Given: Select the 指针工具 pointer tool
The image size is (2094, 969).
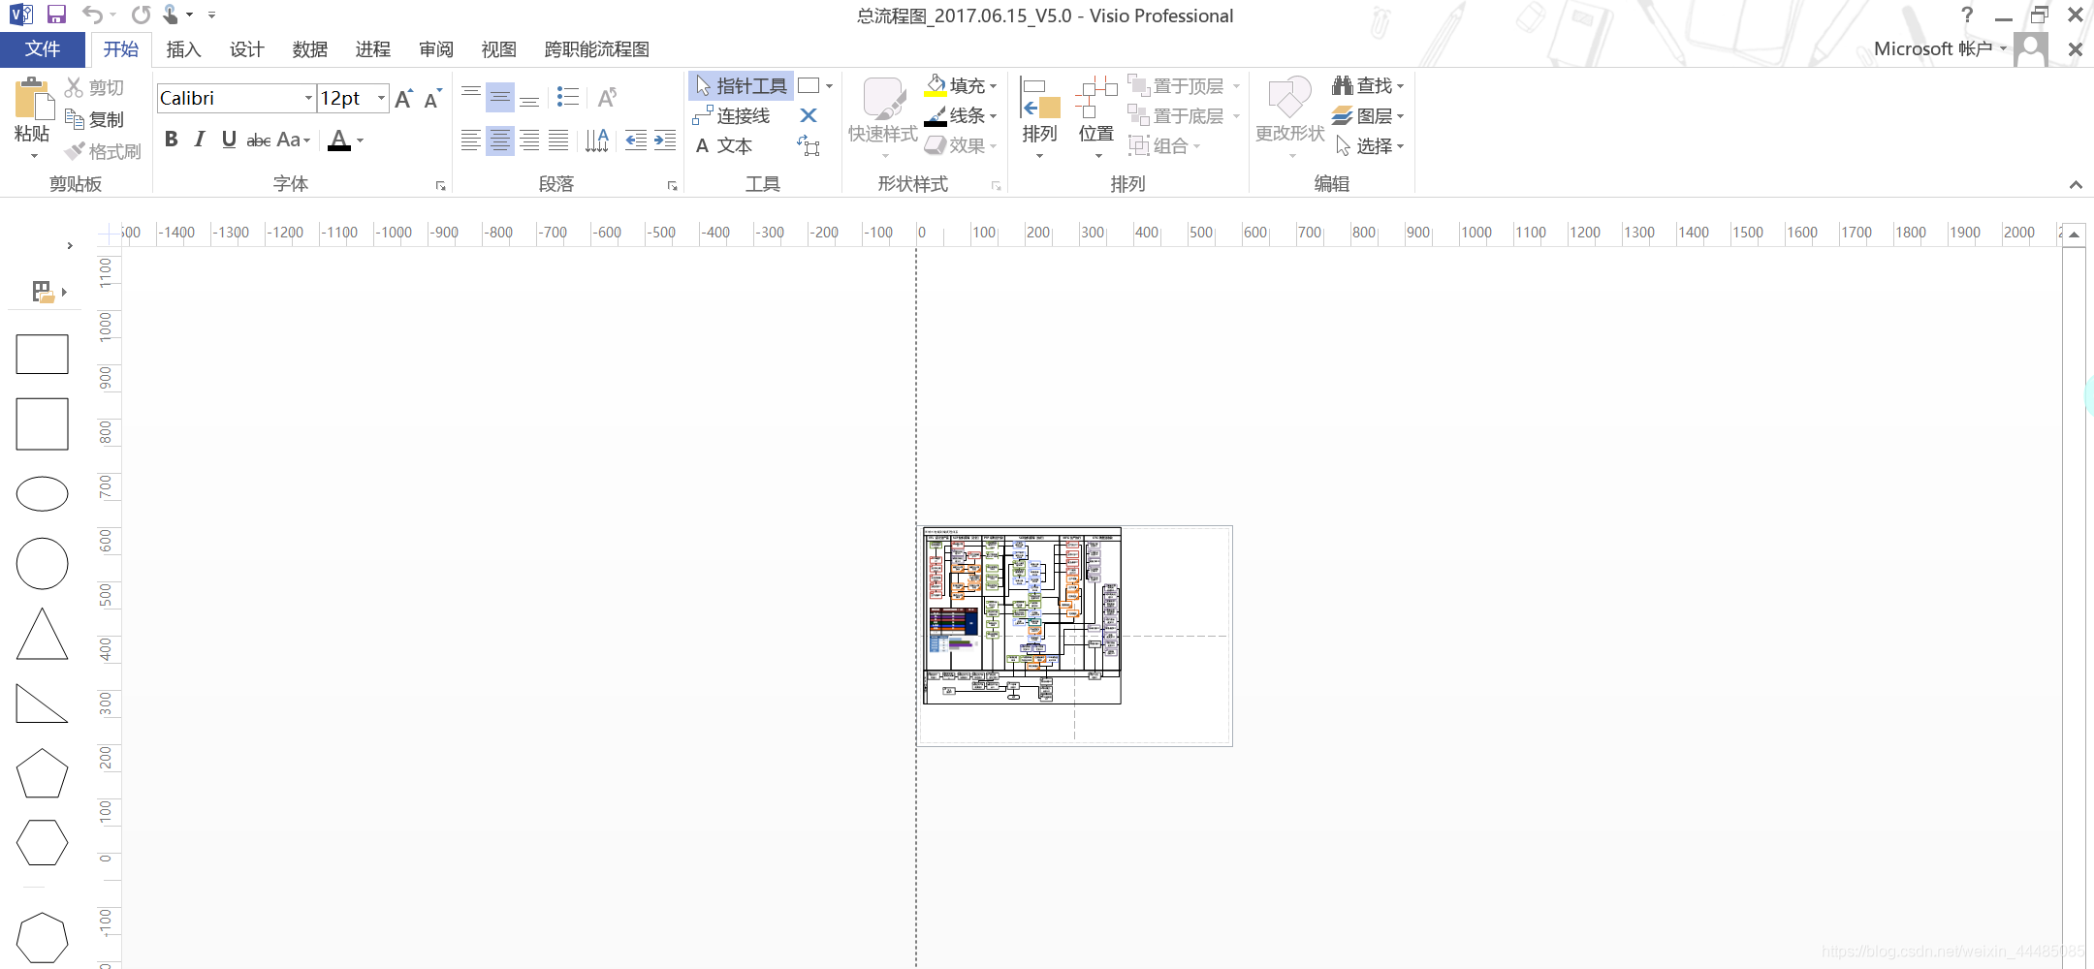Looking at the screenshot, I should coord(743,85).
